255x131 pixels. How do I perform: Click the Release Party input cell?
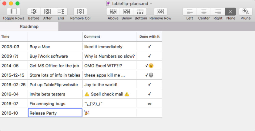coord(55,113)
